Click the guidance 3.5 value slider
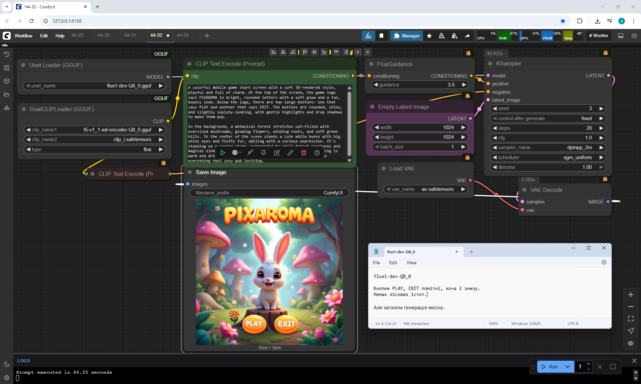The width and height of the screenshot is (641, 384). click(420, 85)
